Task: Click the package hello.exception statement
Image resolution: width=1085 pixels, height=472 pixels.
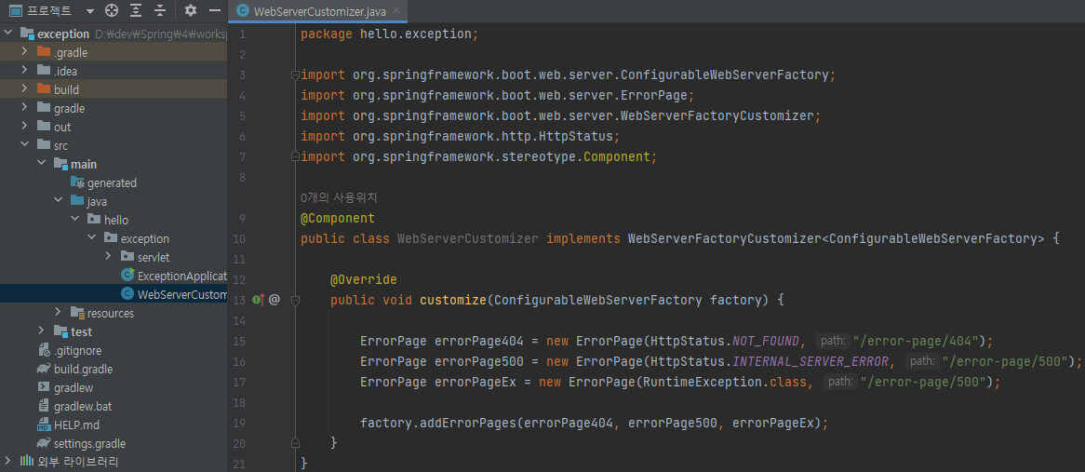Action: click(390, 34)
